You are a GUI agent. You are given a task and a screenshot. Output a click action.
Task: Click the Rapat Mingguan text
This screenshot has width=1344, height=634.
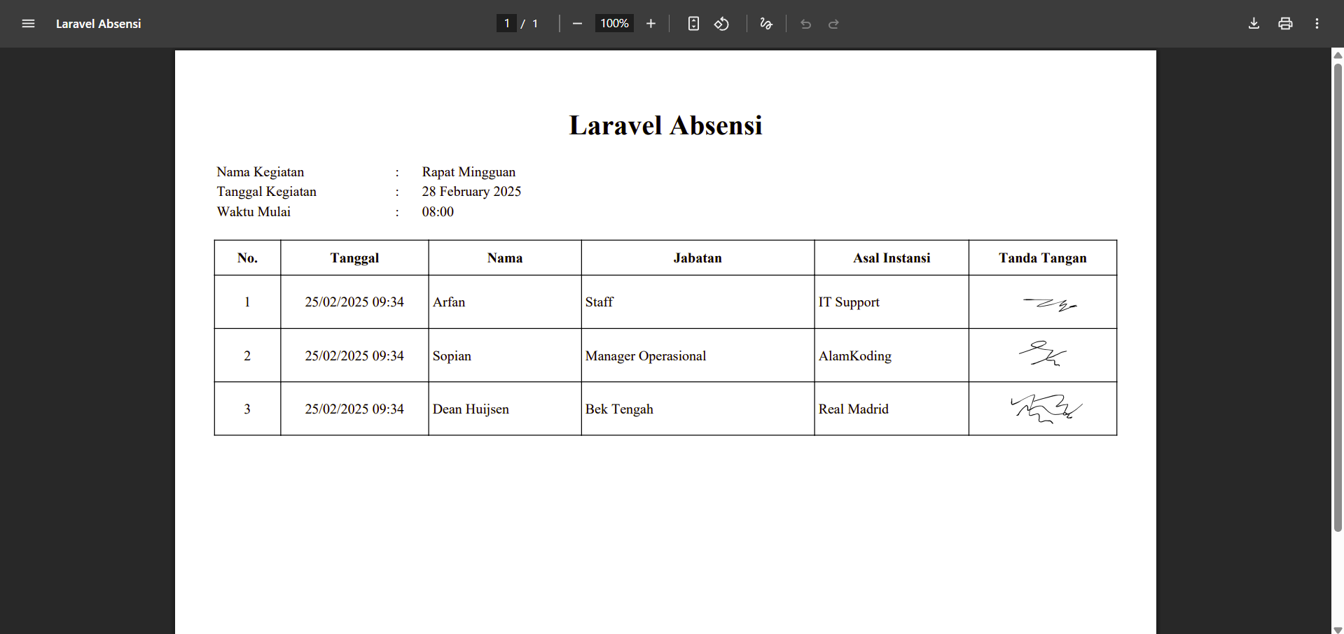(469, 172)
